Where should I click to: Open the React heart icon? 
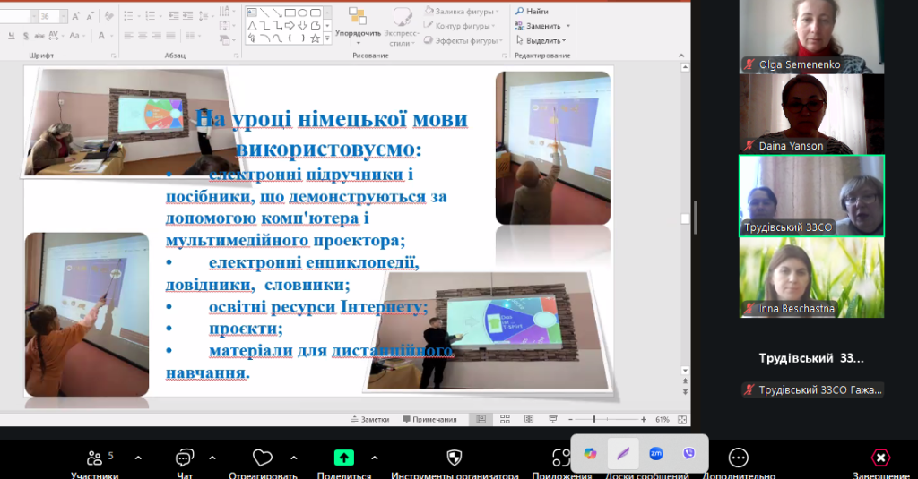(262, 458)
